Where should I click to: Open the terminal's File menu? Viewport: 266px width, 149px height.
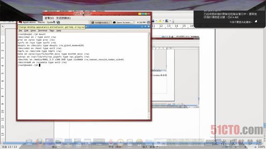20,31
